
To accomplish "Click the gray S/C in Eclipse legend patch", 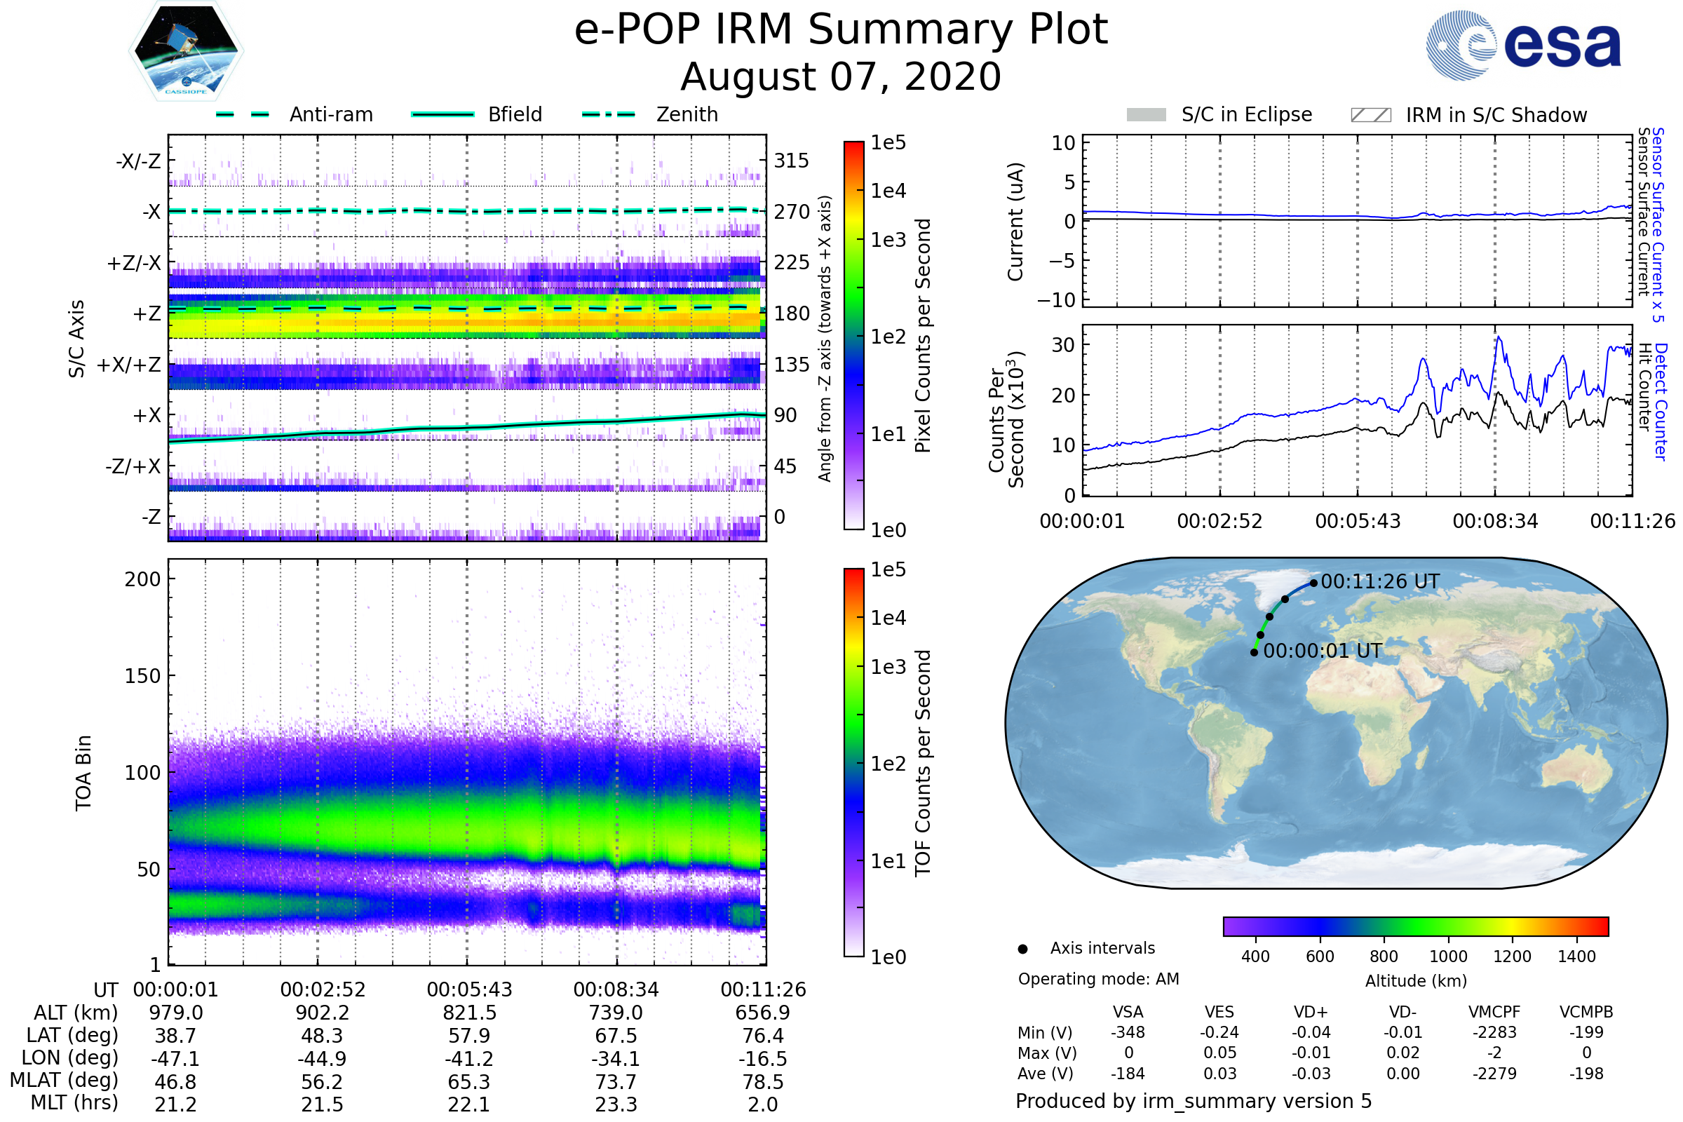I will point(1147,115).
